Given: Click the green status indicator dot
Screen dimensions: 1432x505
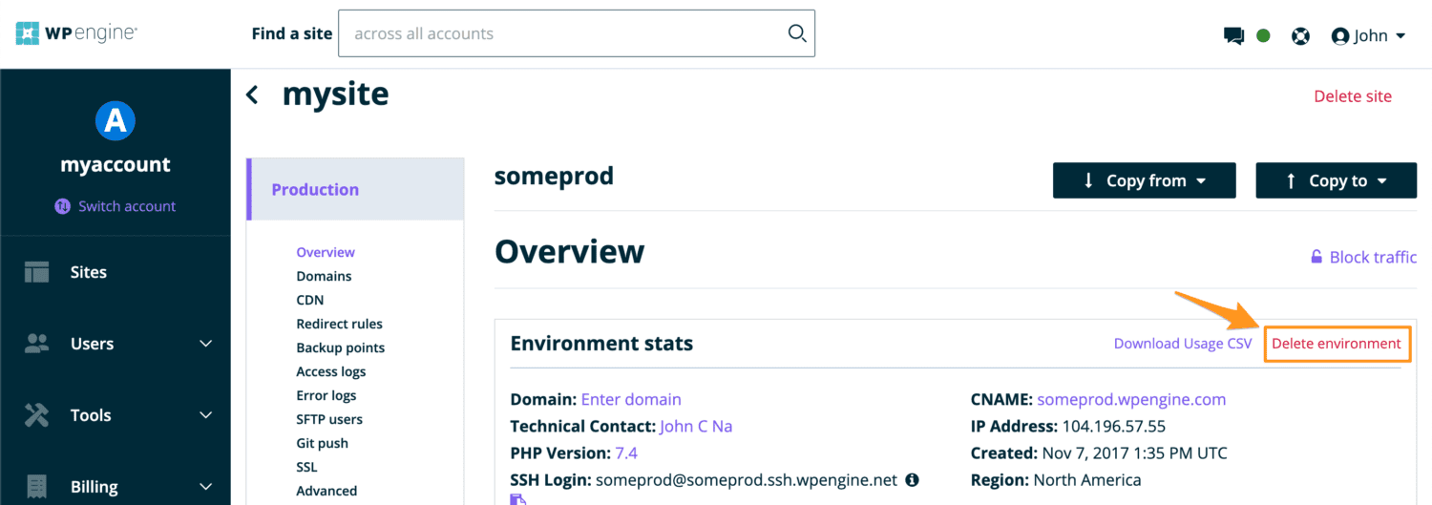Looking at the screenshot, I should (1263, 36).
